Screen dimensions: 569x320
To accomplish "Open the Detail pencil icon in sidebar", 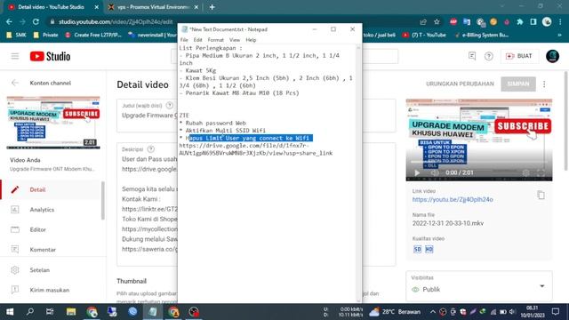I will point(15,189).
